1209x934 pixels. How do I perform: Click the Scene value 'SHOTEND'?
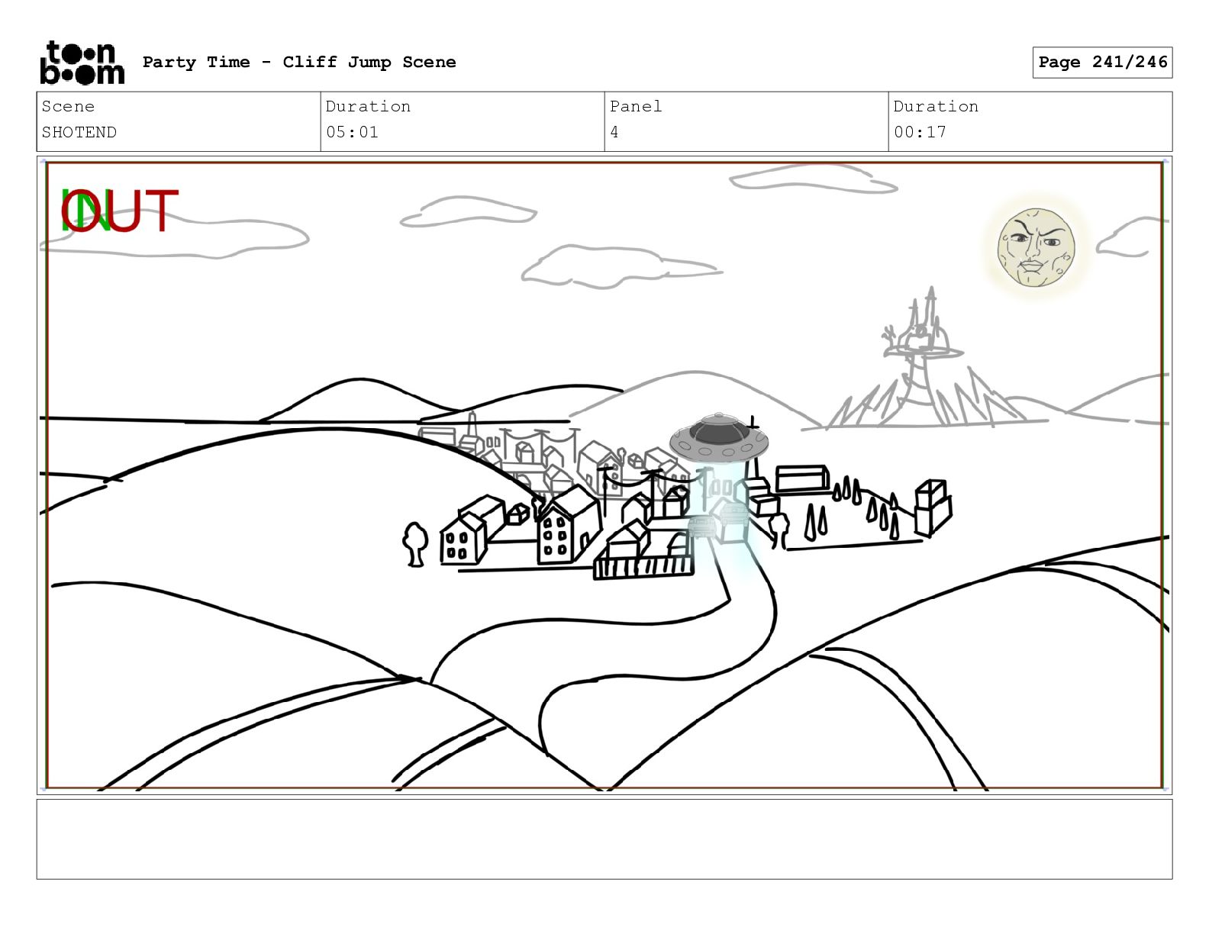pyautogui.click(x=79, y=132)
